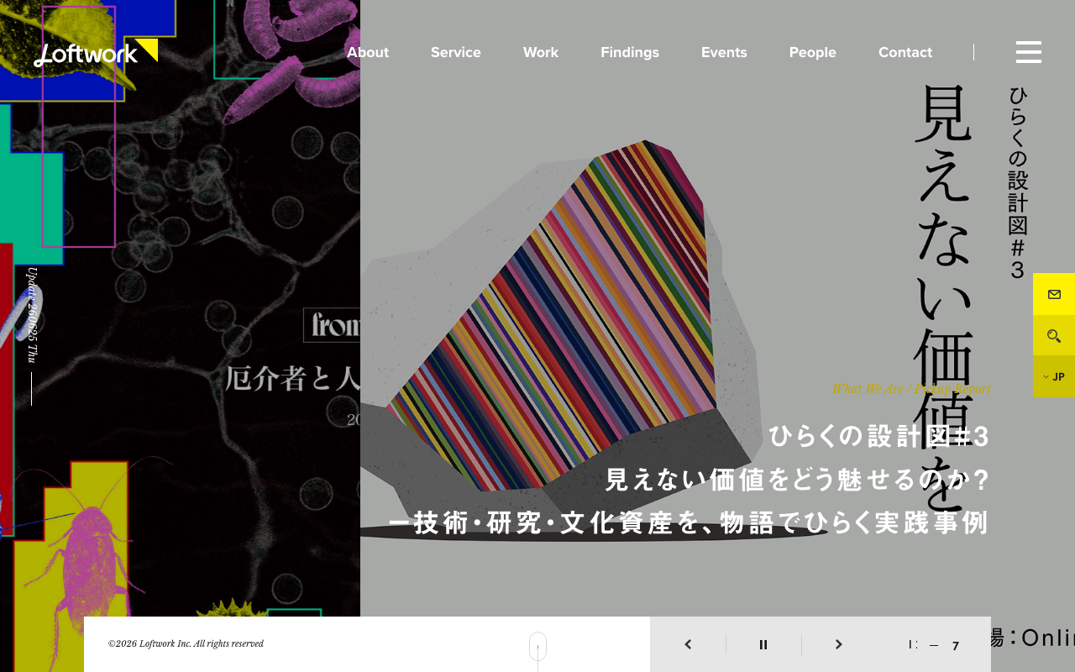Open the People menu item

pos(813,52)
